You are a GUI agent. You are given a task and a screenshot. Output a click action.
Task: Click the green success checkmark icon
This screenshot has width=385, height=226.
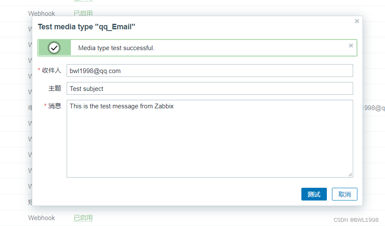(x=54, y=48)
